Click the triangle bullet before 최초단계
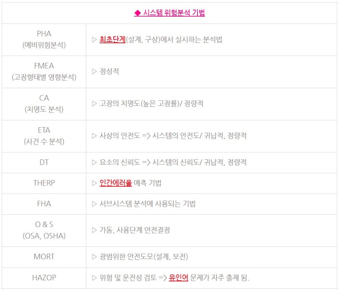The height and width of the screenshot is (290, 339). 94,39
